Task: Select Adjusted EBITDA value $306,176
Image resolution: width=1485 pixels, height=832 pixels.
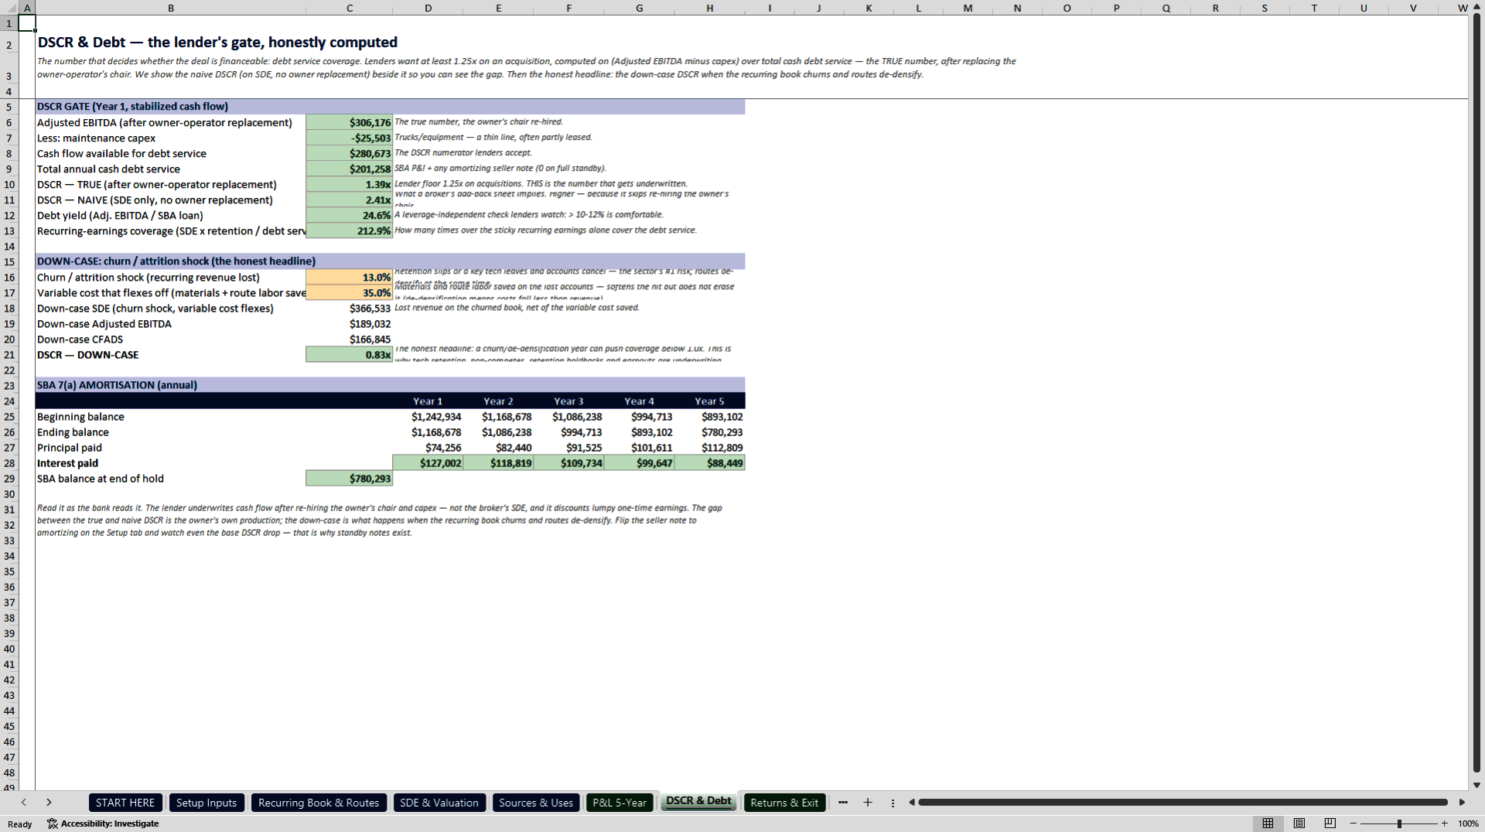Action: pos(350,123)
